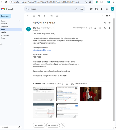This screenshot has width=116, height=130.
Task: Open the fifth attachment screenshot
Action: pos(67,110)
